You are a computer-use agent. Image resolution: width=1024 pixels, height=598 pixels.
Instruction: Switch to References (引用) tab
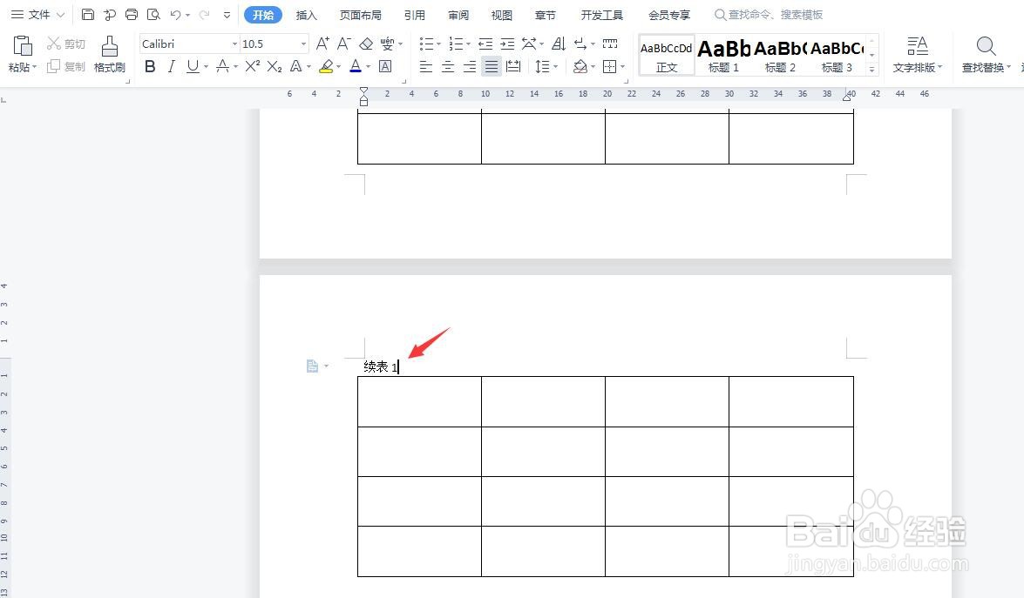click(414, 15)
